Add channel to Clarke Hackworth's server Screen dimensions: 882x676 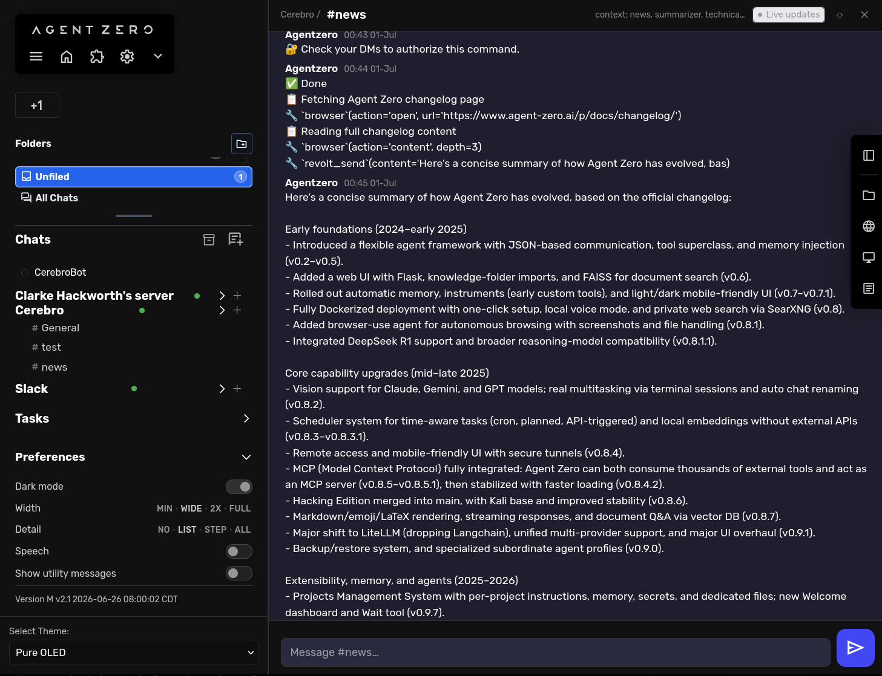point(237,296)
